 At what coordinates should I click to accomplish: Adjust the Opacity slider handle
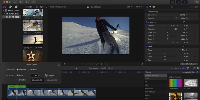(x=176, y=18)
